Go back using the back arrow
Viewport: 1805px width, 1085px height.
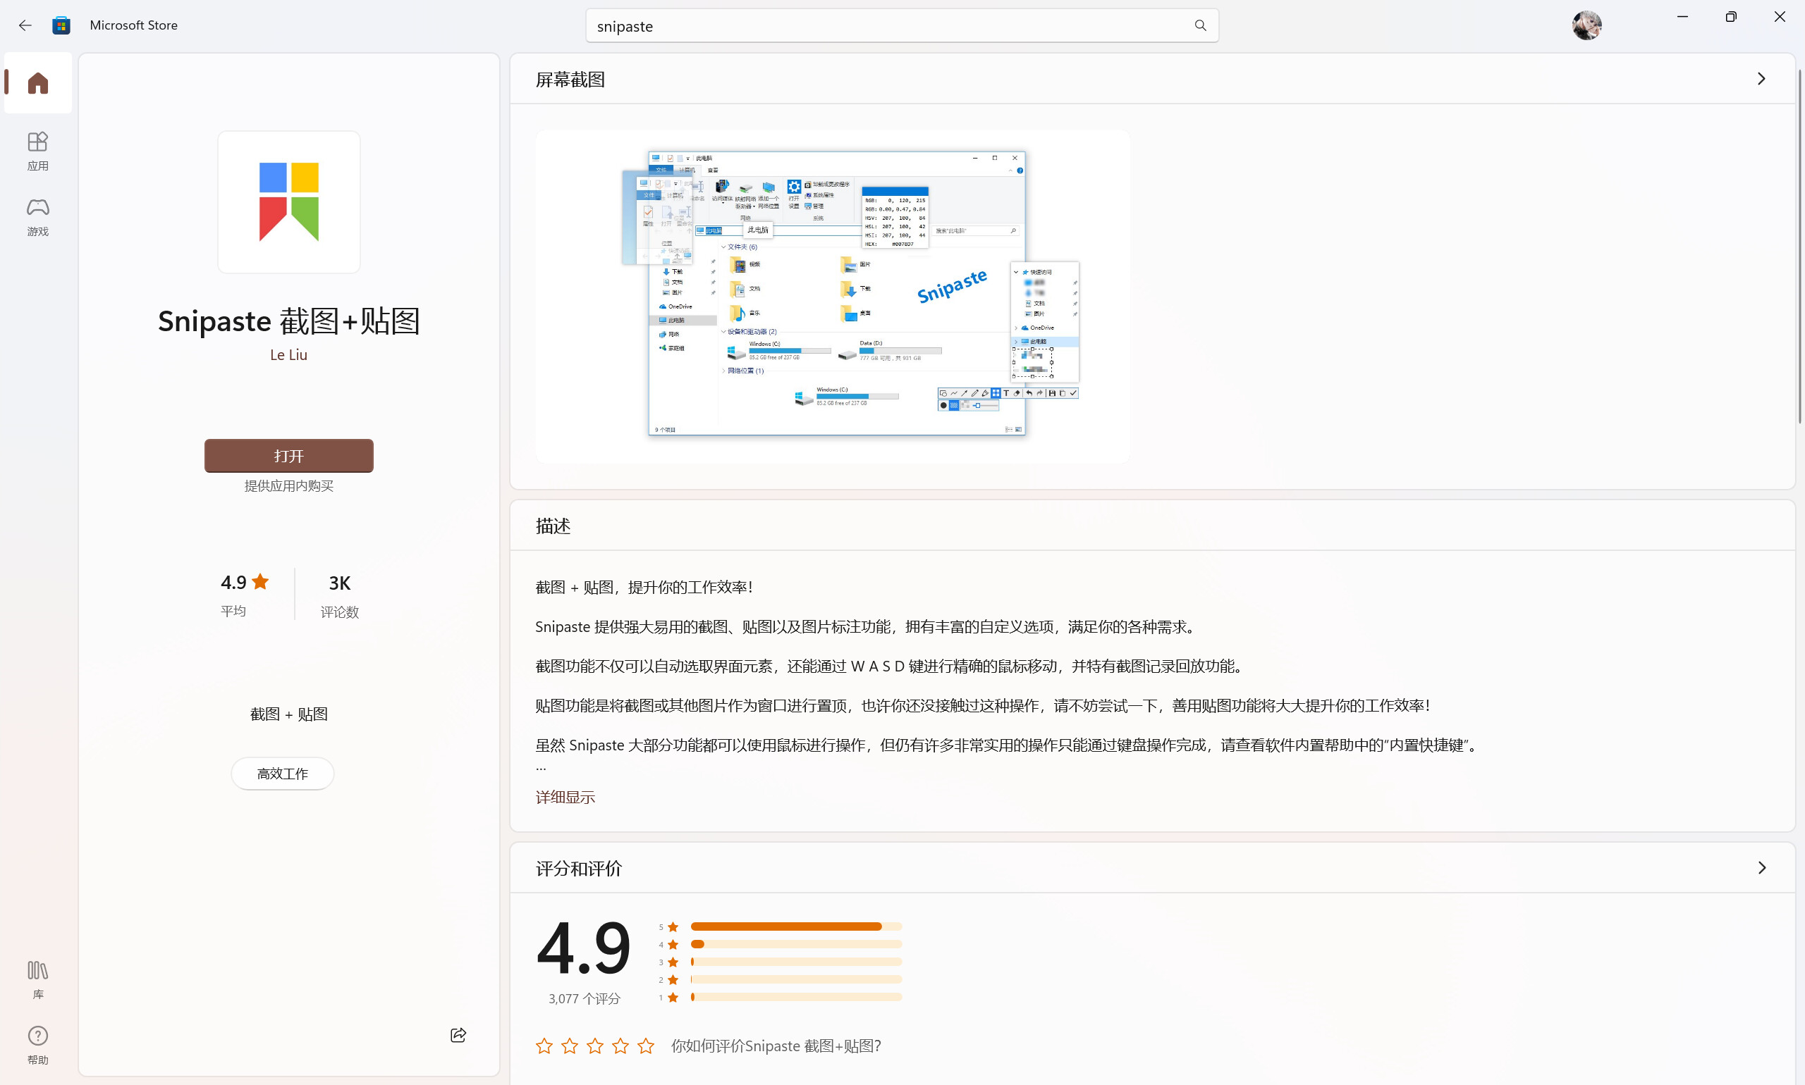pos(25,25)
